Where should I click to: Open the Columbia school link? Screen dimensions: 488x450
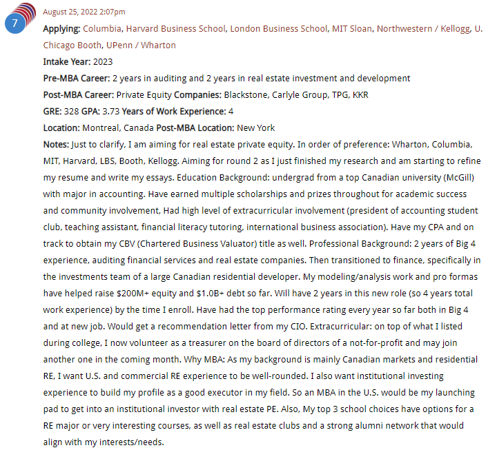[101, 28]
